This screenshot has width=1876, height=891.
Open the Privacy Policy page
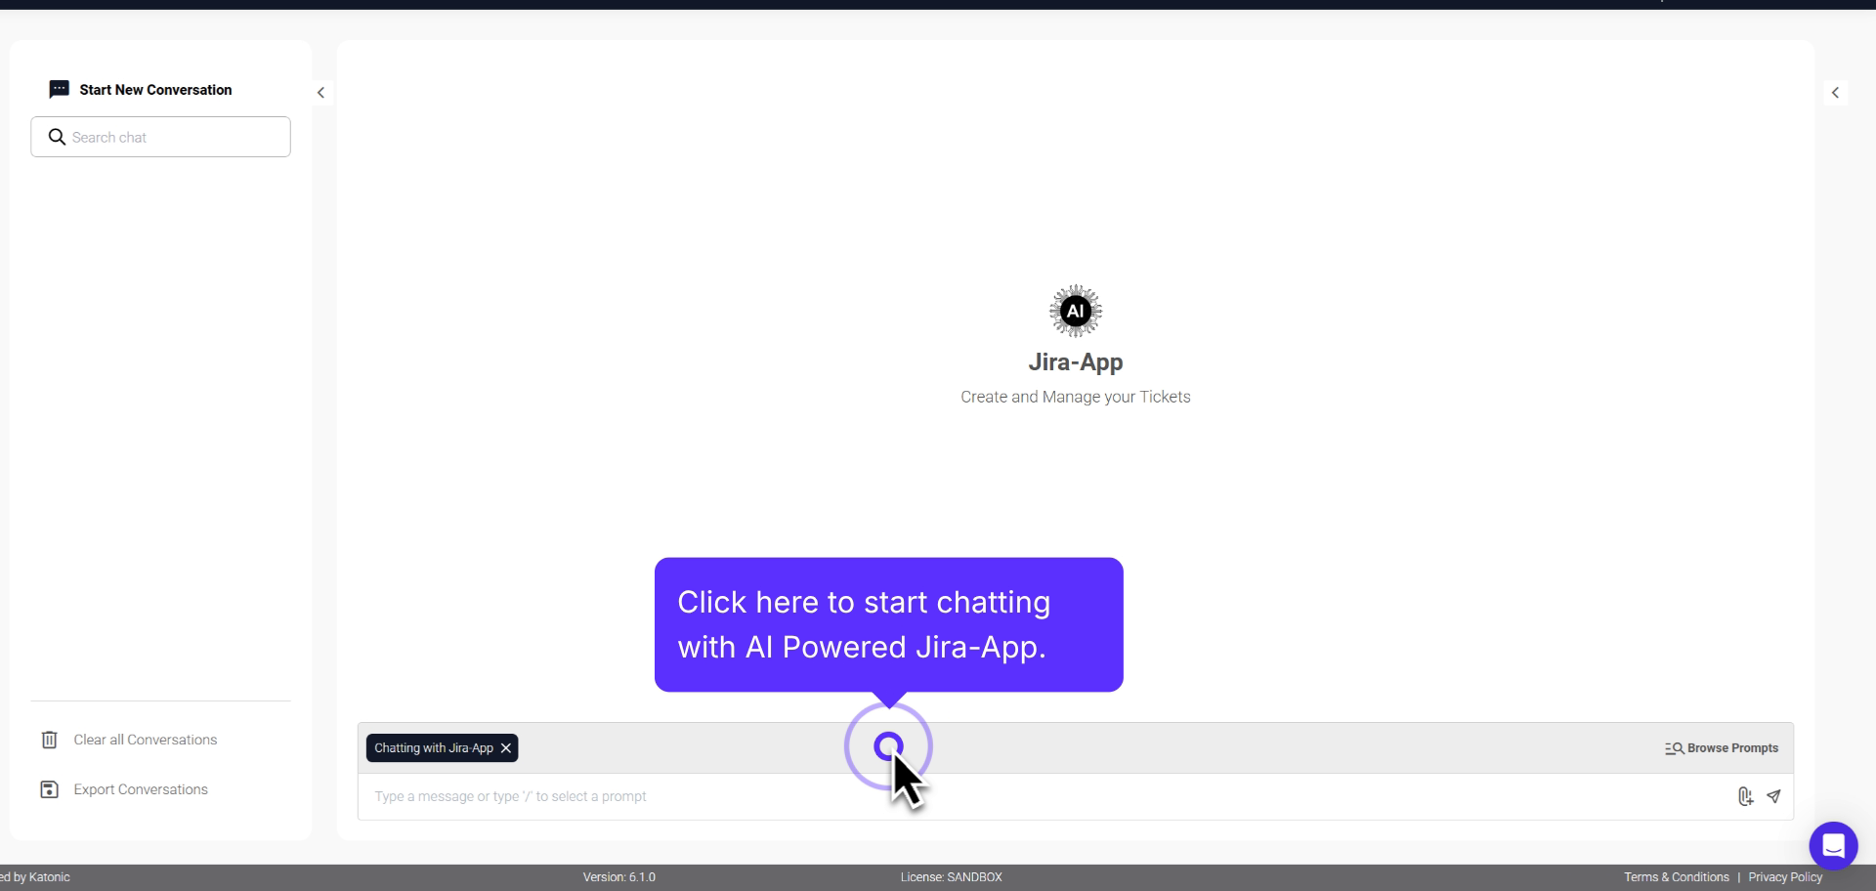(1786, 876)
